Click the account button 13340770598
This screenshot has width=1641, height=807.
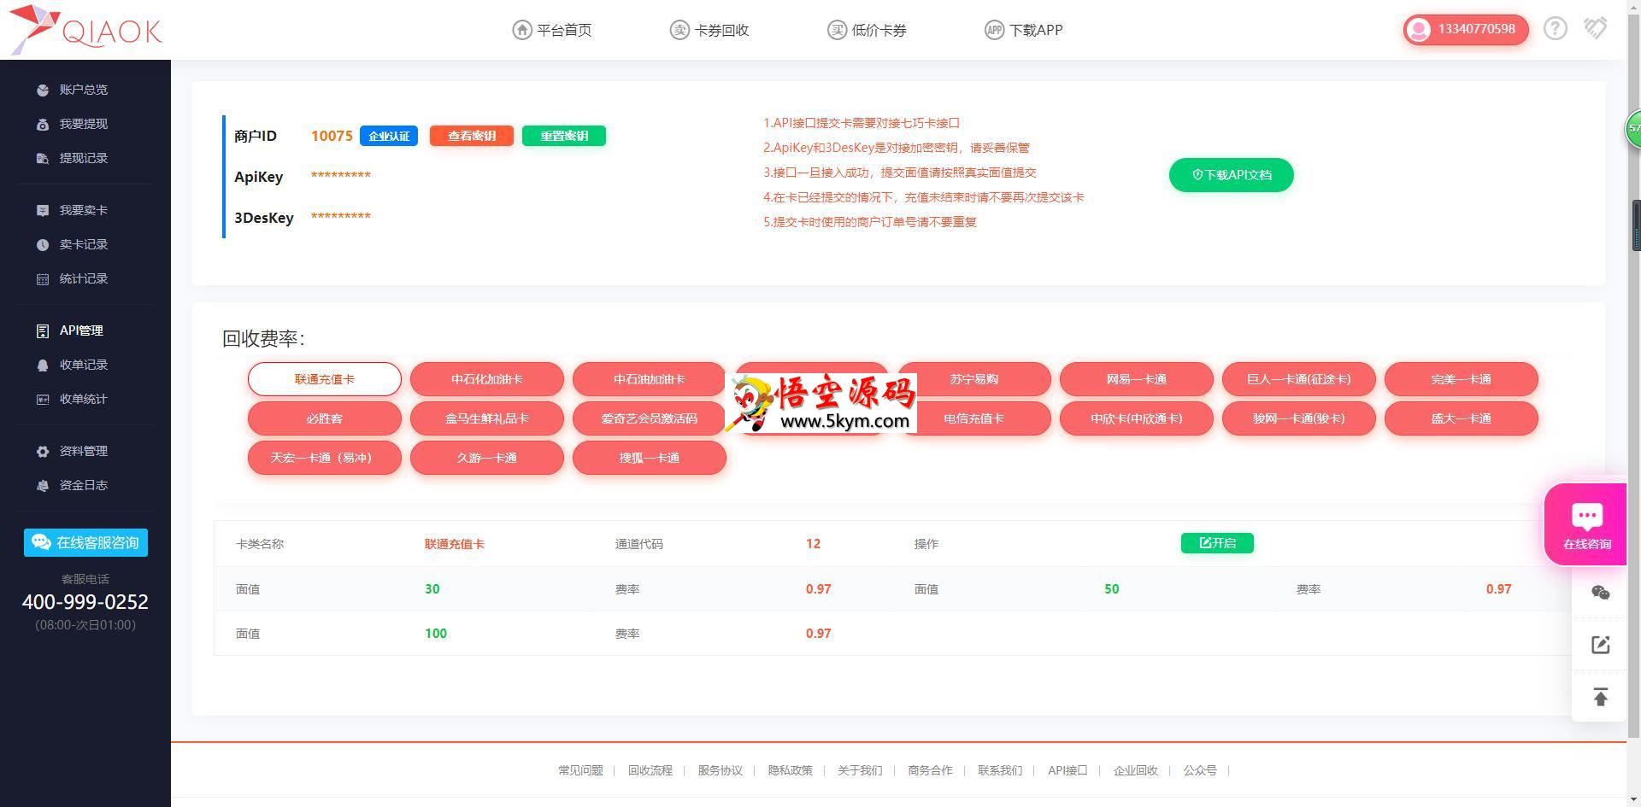[x=1466, y=30]
